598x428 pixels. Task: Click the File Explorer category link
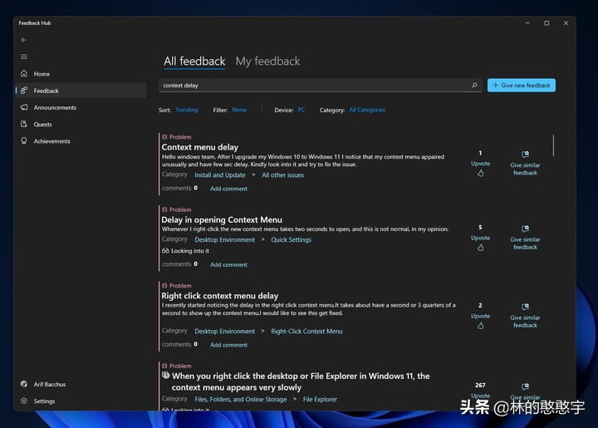320,399
